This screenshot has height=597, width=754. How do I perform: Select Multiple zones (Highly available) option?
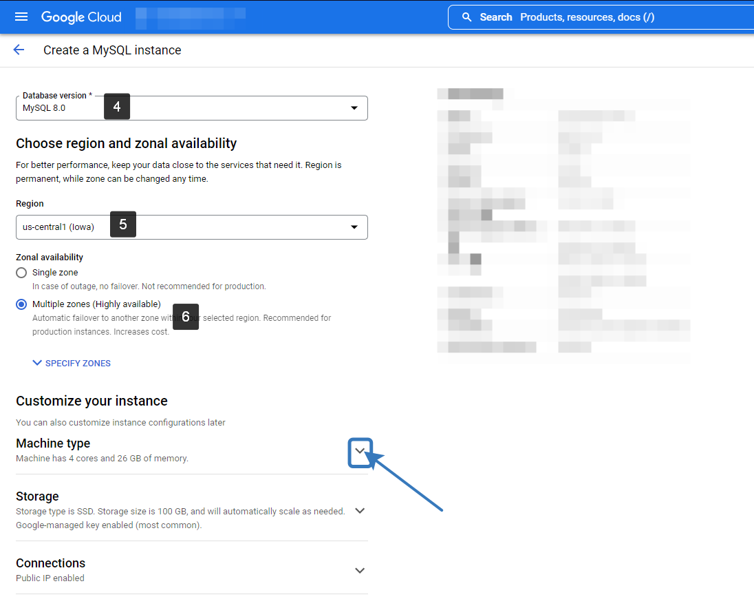(x=21, y=304)
